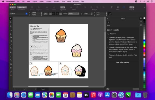Open the Layout menu
The width and height of the screenshot is (155, 100).
(35, 1)
